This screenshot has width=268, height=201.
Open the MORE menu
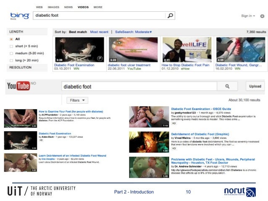point(98,7)
